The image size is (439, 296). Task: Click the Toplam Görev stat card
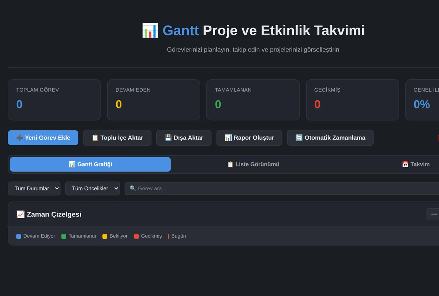click(x=54, y=100)
